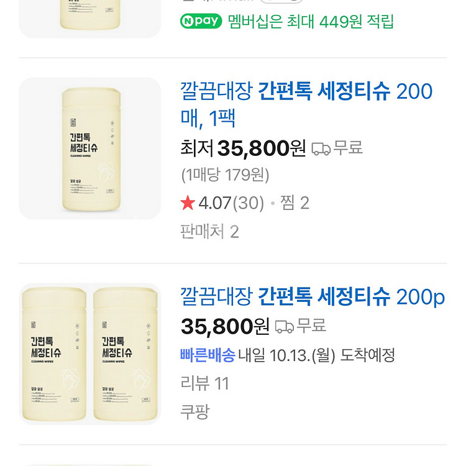The width and height of the screenshot is (466, 466).
Task: Tap the 찜 2 wishlist count
Action: pos(295,203)
